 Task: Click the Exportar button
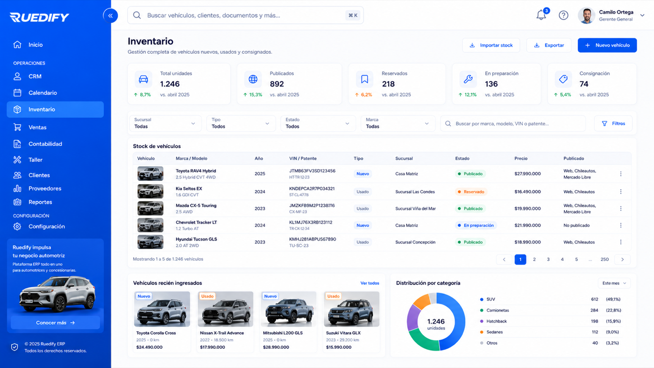(549, 45)
